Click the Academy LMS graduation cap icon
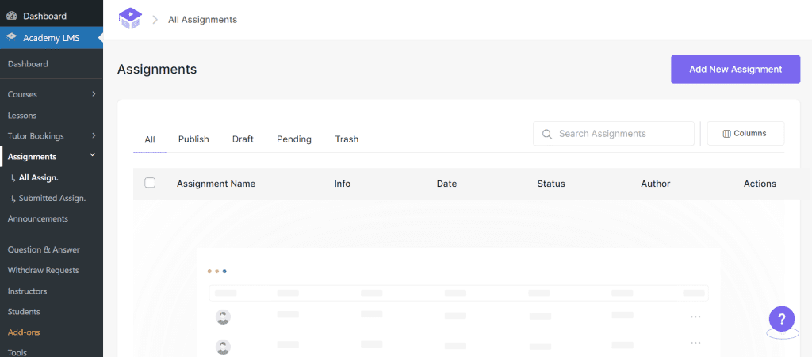 coord(12,38)
